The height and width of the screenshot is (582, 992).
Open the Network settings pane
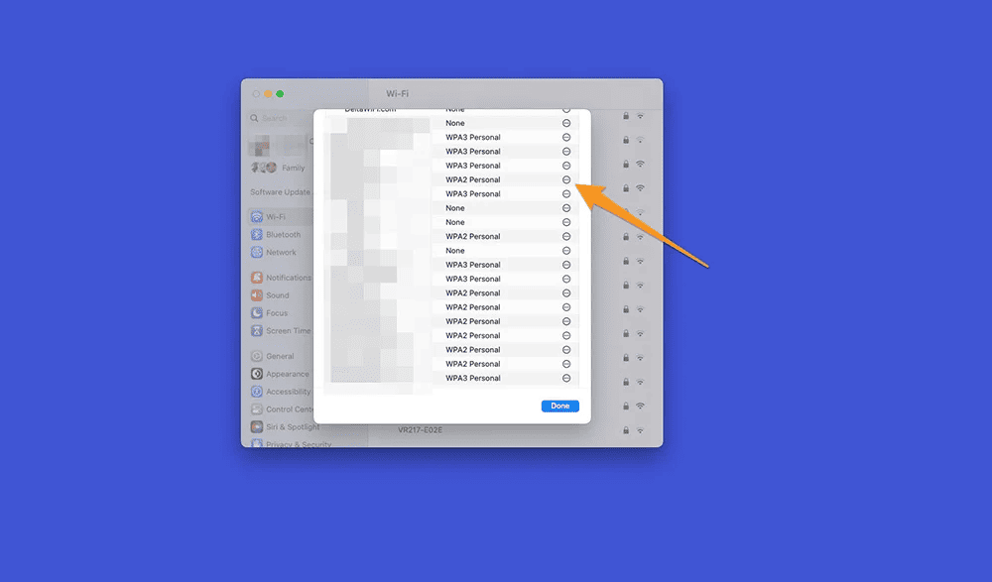click(280, 253)
